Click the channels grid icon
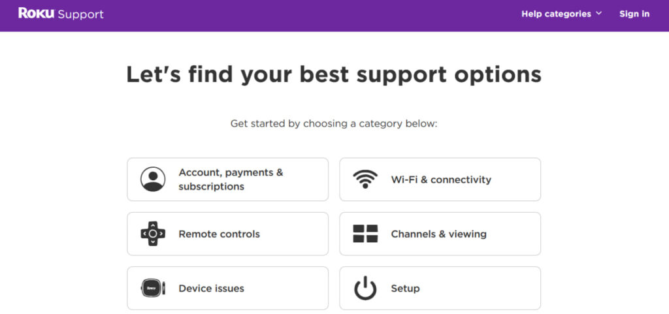This screenshot has width=669, height=314. pyautogui.click(x=365, y=234)
